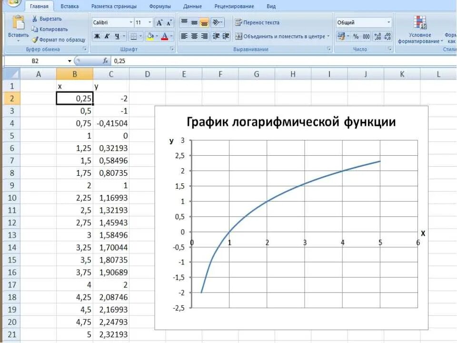Click Name Box showing B2
Viewport: 457px width, 343px height.
click(35, 61)
